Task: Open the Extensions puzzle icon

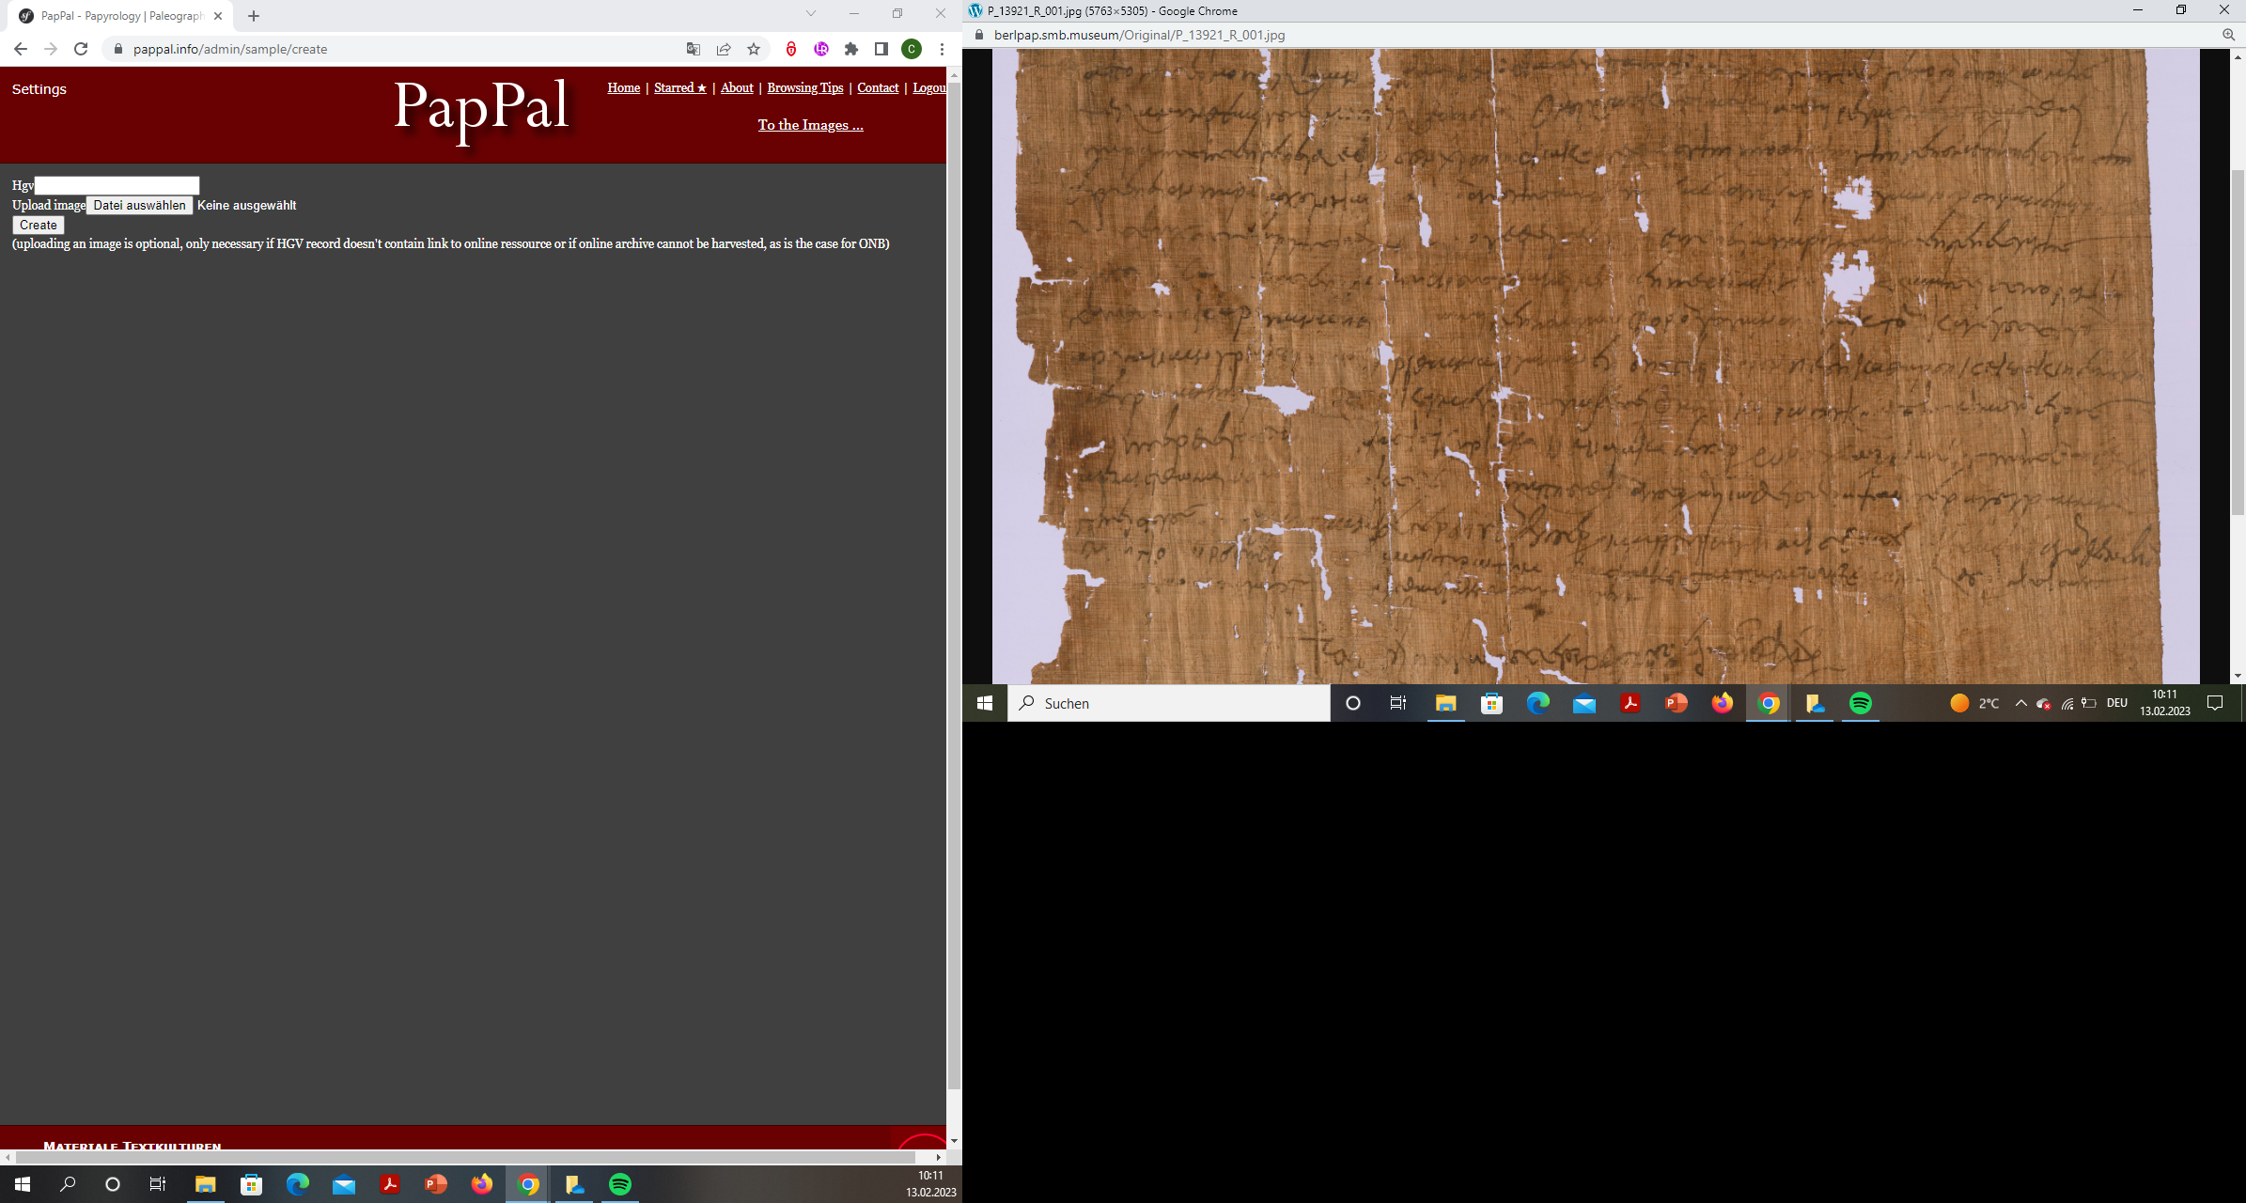Action: pyautogui.click(x=851, y=49)
